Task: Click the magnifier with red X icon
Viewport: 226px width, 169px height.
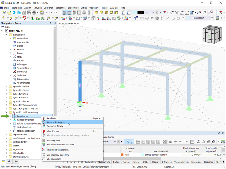Action: [x=220, y=12]
